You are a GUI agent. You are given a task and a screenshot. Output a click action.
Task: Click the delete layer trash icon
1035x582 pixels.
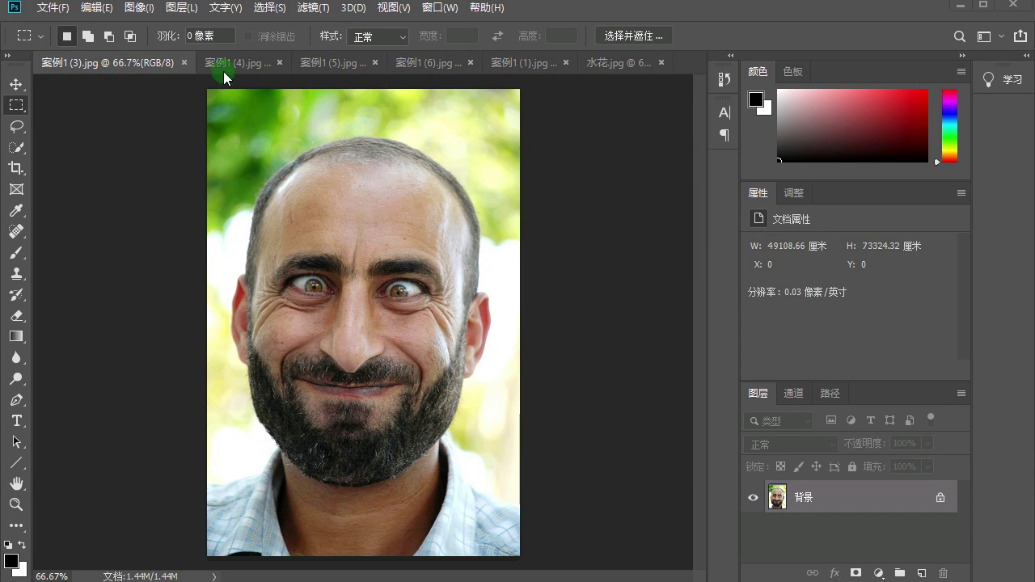(x=943, y=573)
